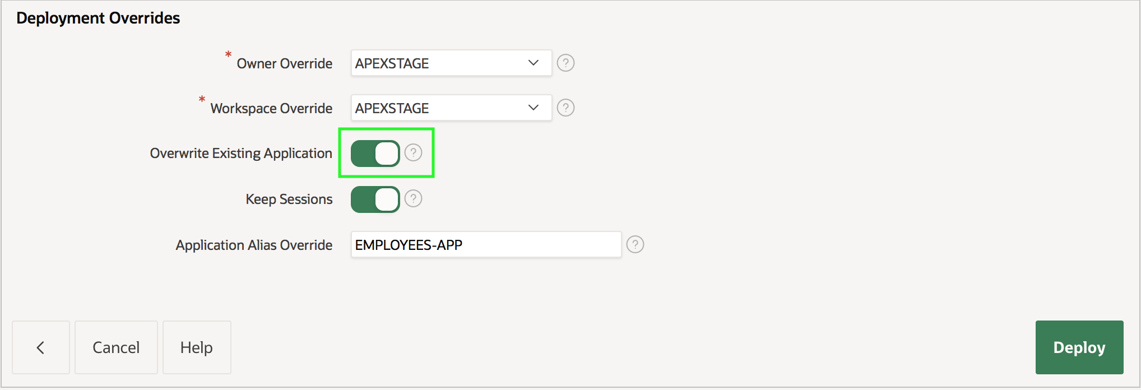Viewport: 1141px width, 390px height.
Task: Click the Keep Sessions label
Action: 289,199
